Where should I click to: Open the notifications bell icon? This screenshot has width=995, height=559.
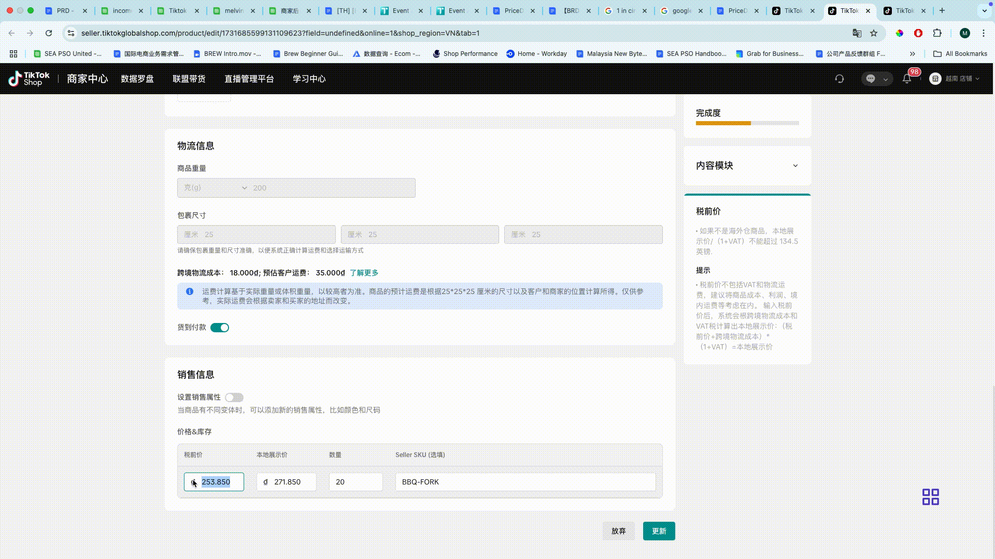[x=906, y=79]
